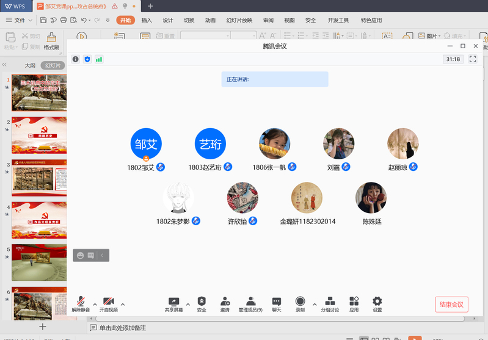Open 分组讨论 breakout rooms

click(329, 302)
